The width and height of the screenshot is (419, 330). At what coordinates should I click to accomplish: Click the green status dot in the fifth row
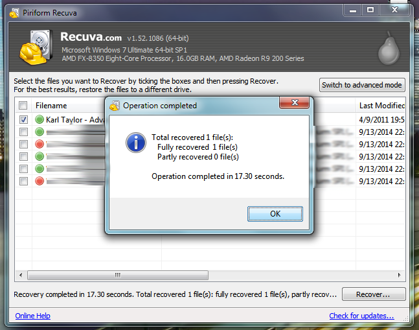(x=40, y=169)
